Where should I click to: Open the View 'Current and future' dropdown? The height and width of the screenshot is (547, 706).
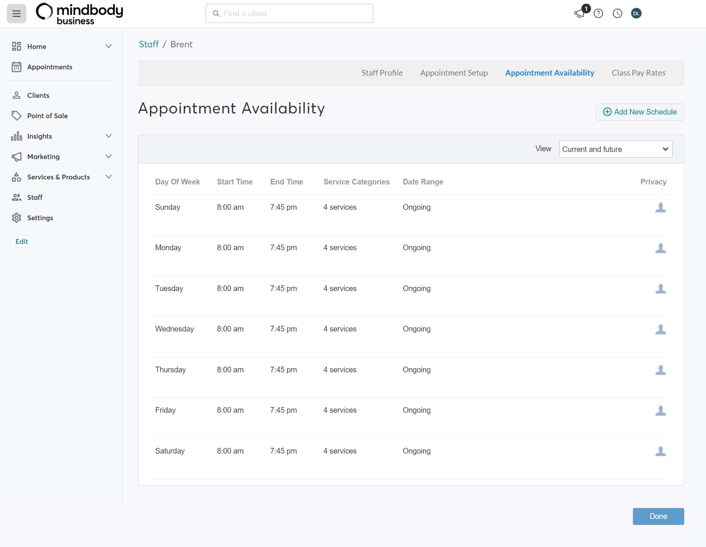point(615,149)
